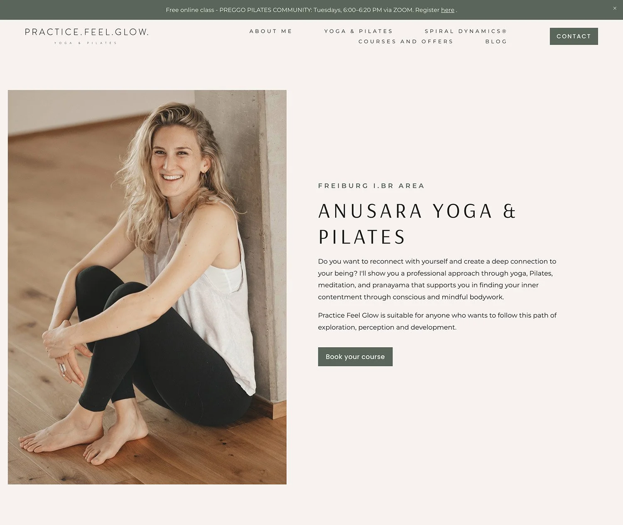
Task: Click the word ANUSARA in the heading
Action: point(370,211)
